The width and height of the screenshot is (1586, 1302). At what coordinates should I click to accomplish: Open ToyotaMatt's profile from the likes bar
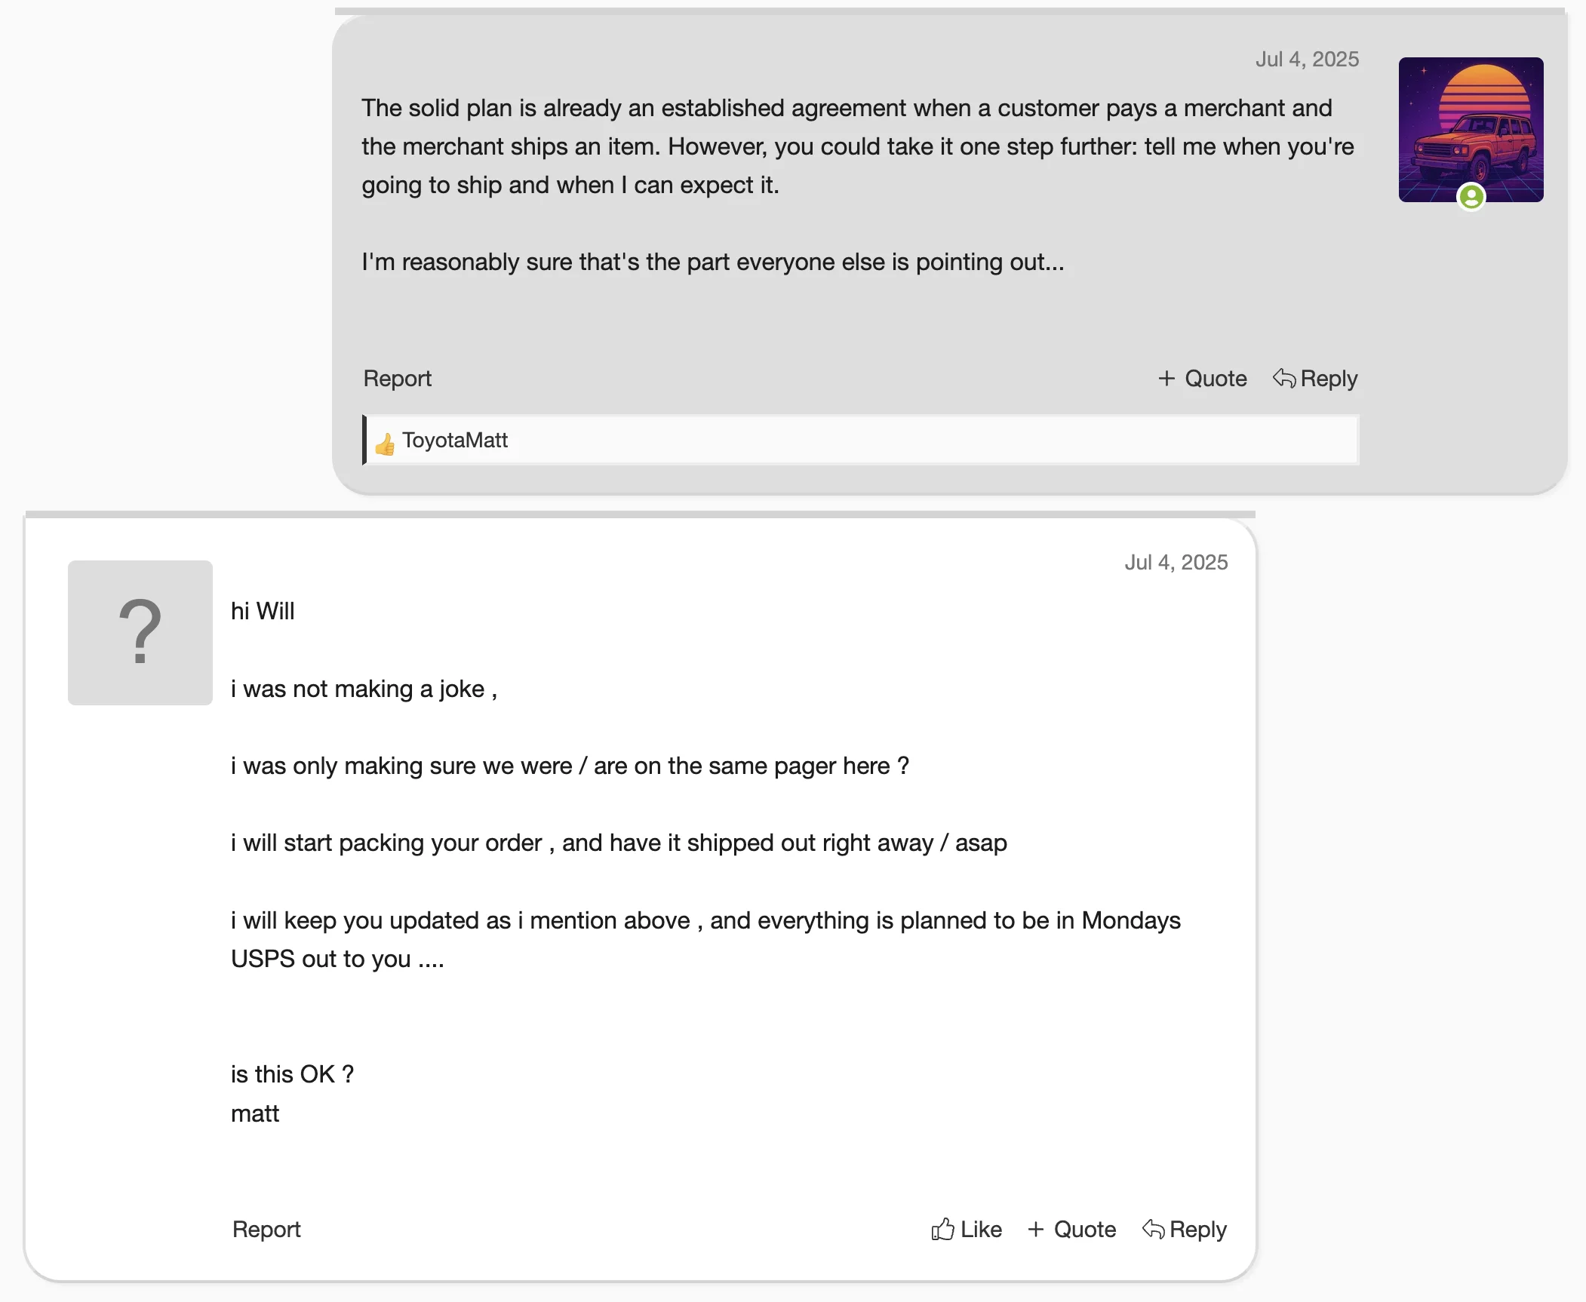(455, 440)
